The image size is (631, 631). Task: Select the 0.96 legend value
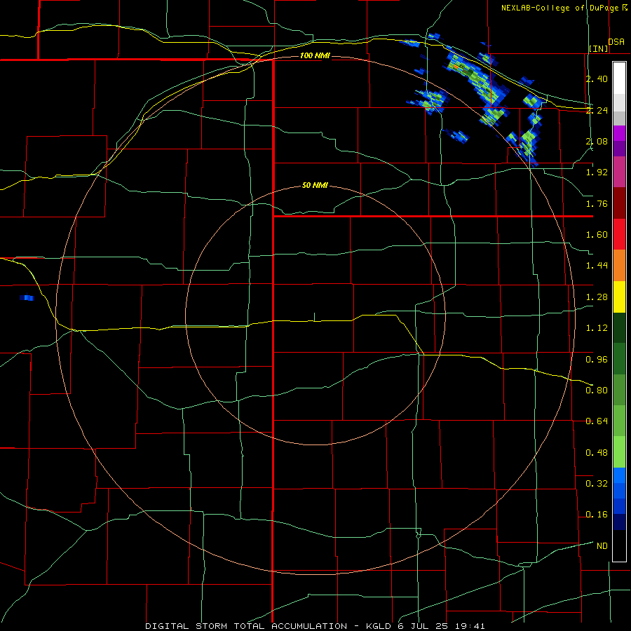597,360
